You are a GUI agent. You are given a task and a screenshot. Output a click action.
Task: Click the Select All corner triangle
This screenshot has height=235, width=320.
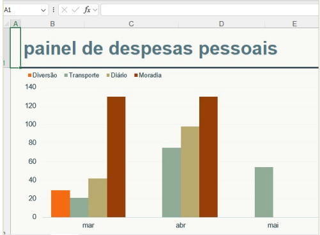[7, 24]
